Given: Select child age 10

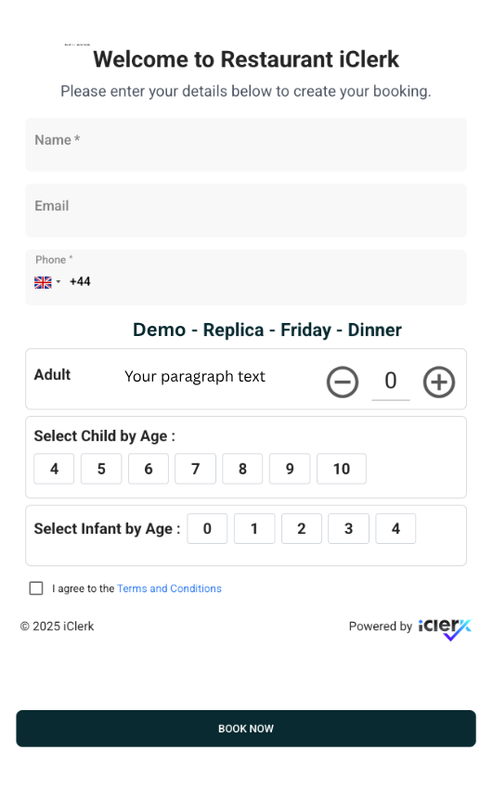Looking at the screenshot, I should point(342,469).
